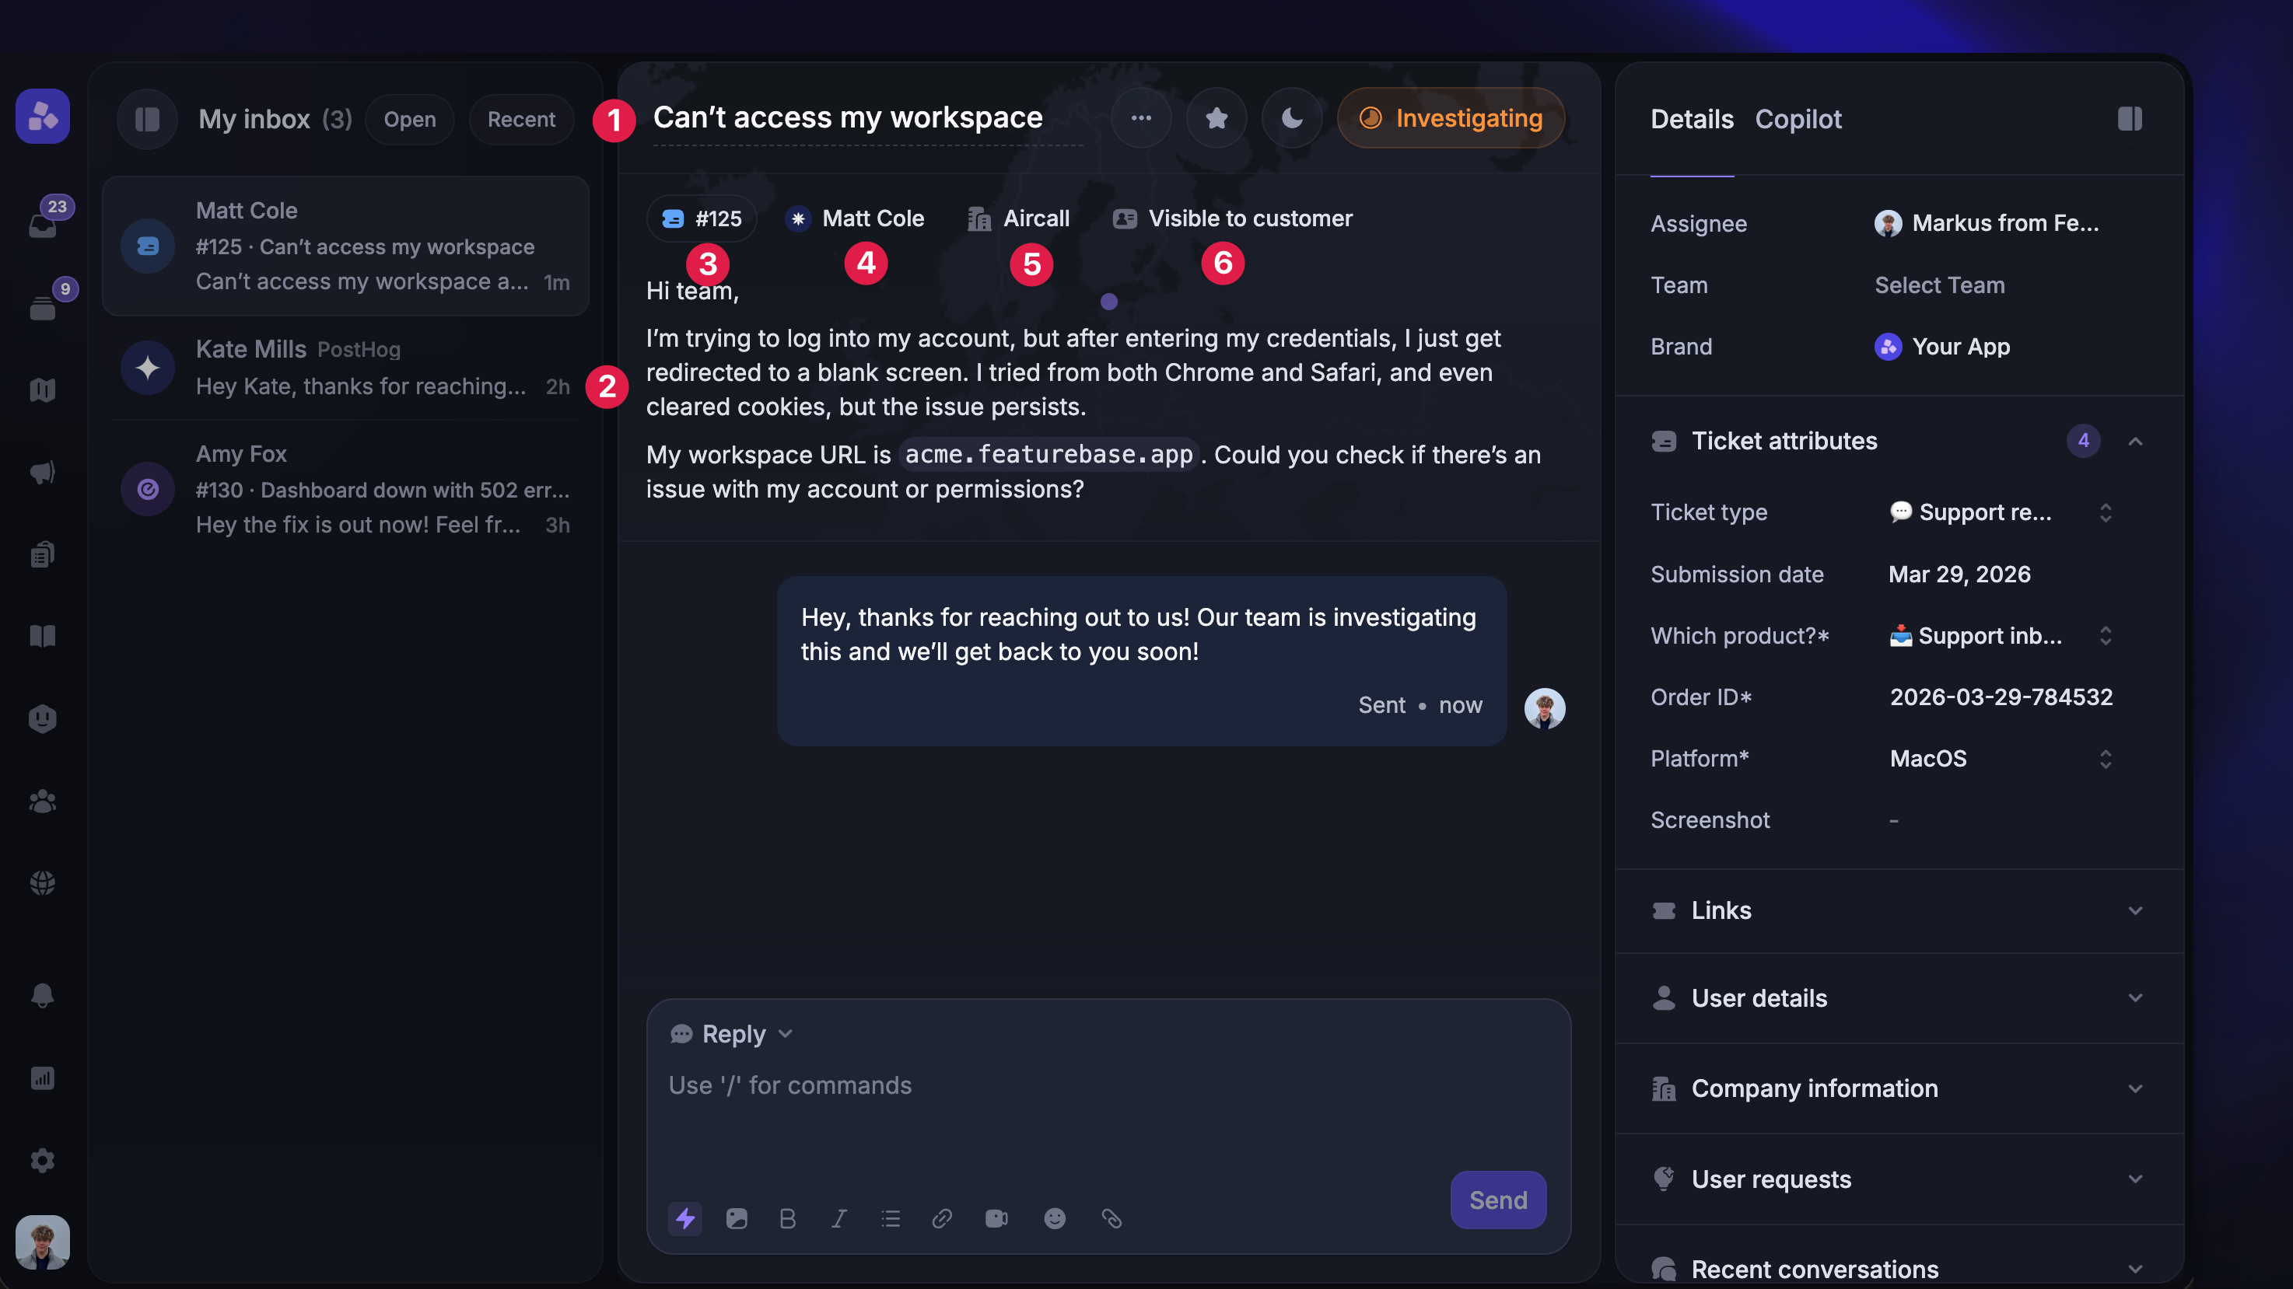Insert an image into the reply
This screenshot has height=1289, width=2293.
736,1217
